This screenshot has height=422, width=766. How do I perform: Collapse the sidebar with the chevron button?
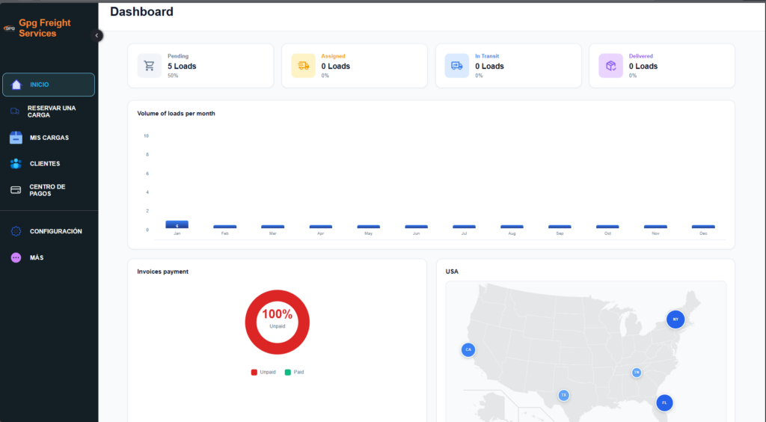[96, 35]
